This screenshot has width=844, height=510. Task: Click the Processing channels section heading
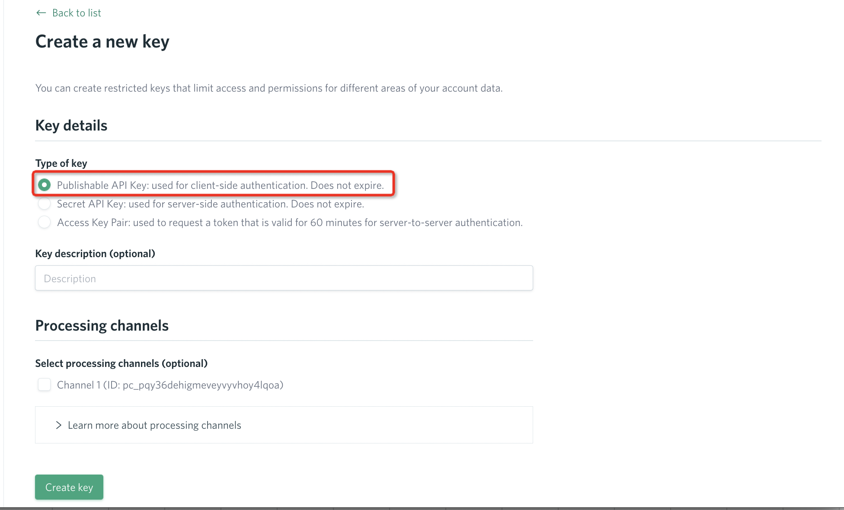click(x=102, y=325)
